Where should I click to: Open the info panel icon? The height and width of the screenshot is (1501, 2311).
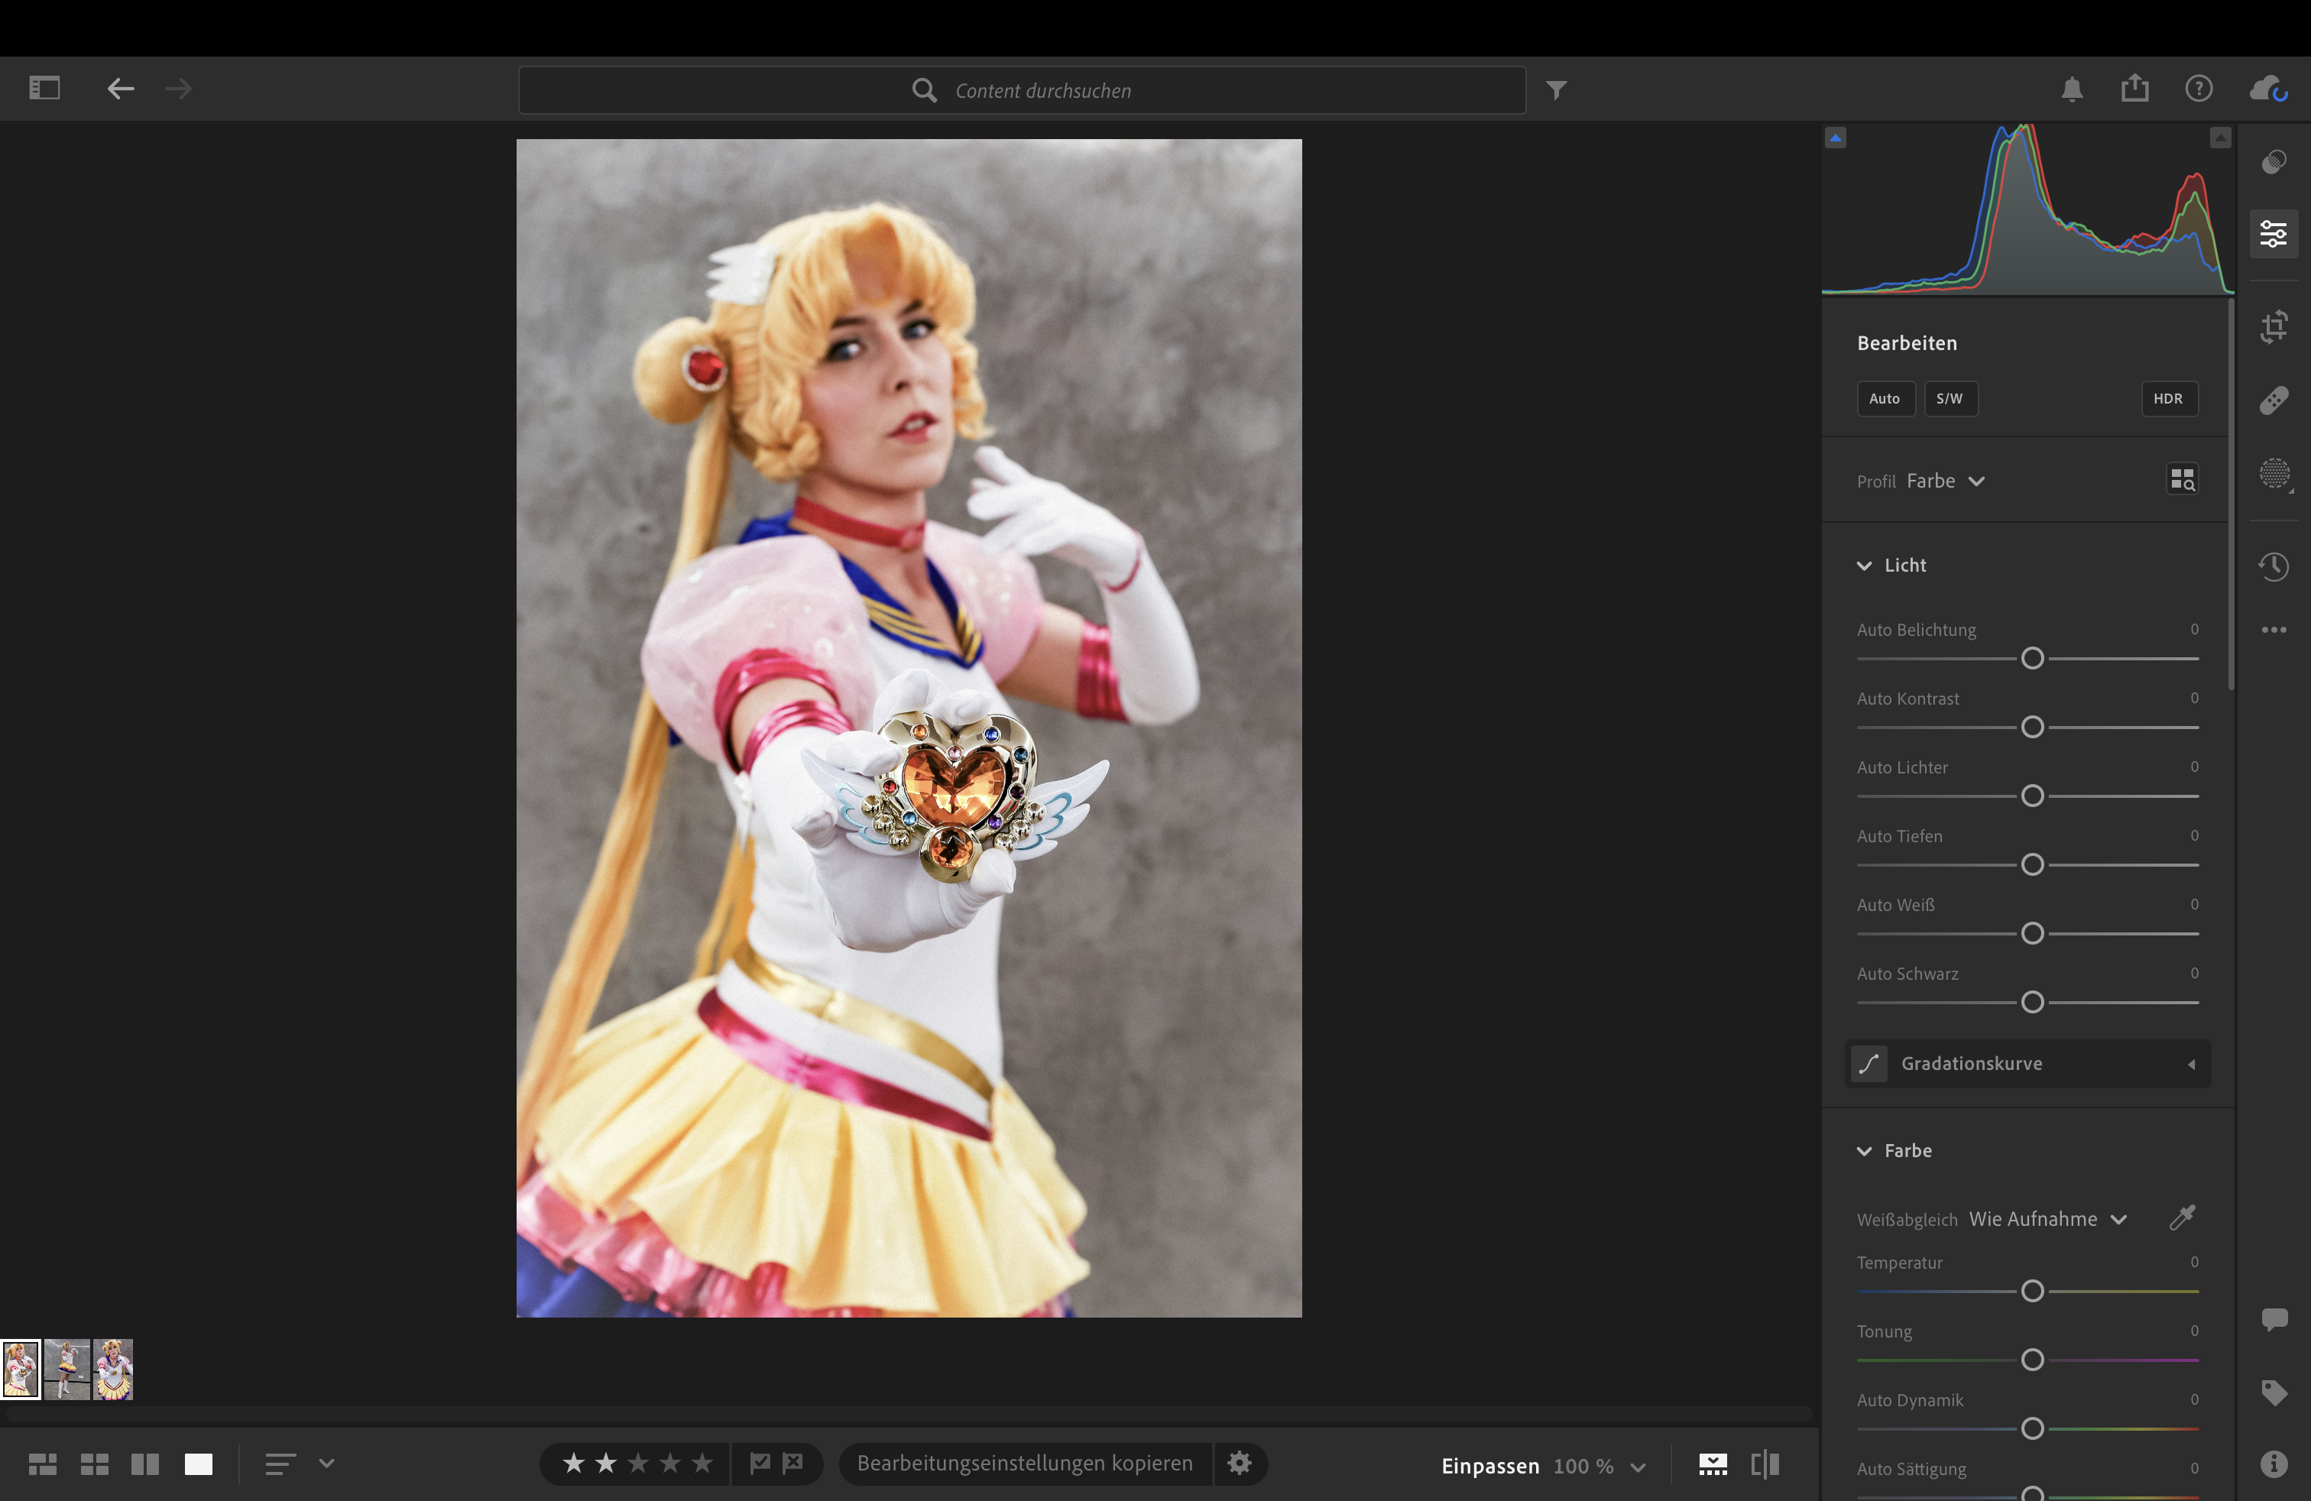[2274, 1463]
